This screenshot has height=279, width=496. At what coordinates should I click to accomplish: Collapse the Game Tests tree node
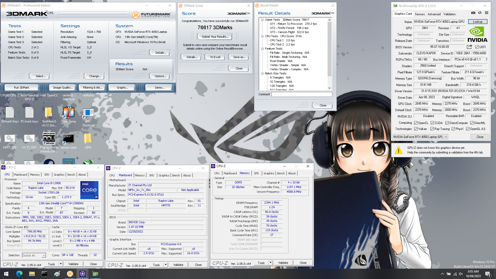point(262,20)
